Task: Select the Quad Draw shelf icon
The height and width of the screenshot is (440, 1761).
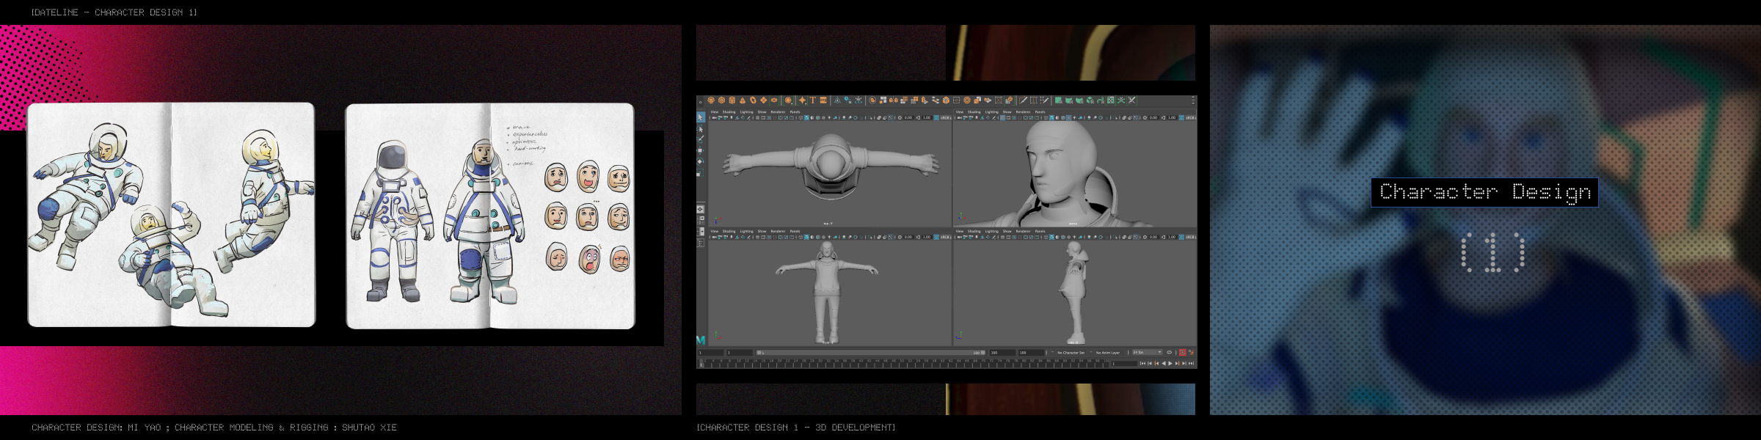Action: 1044,100
